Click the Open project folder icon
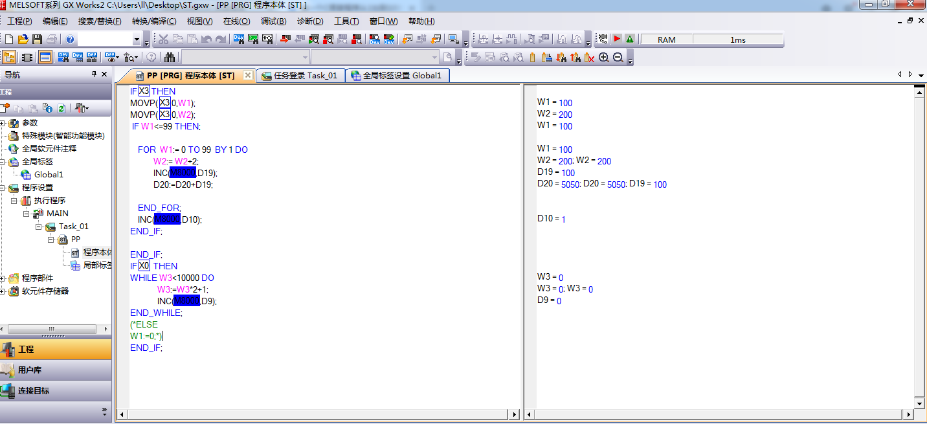 pos(23,39)
